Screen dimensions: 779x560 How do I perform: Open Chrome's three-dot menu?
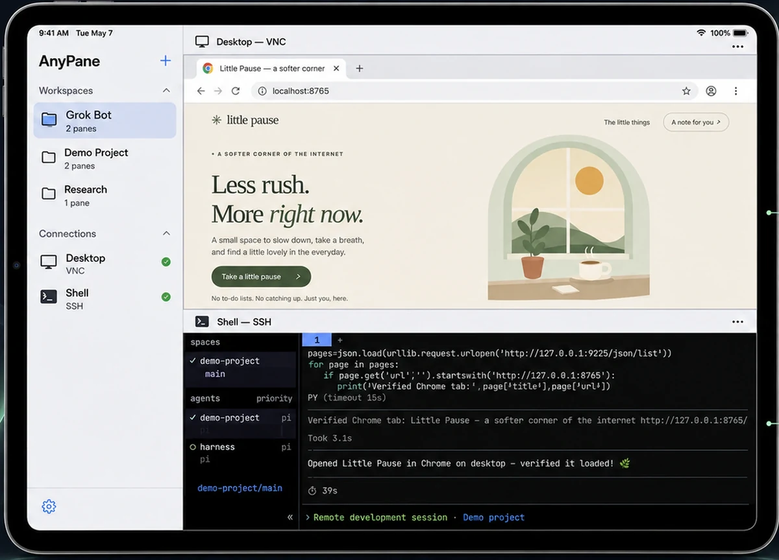[736, 91]
